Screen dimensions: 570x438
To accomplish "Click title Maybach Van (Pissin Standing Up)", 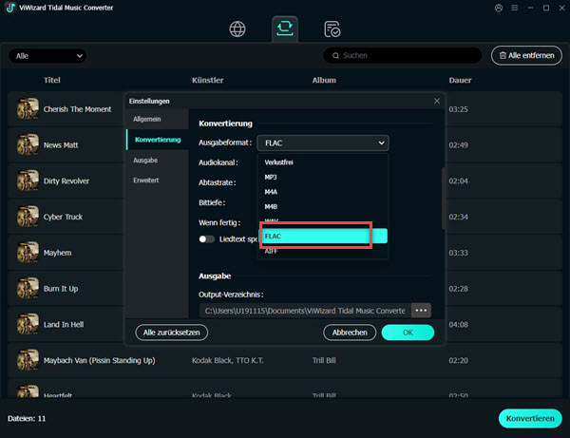I will point(99,361).
